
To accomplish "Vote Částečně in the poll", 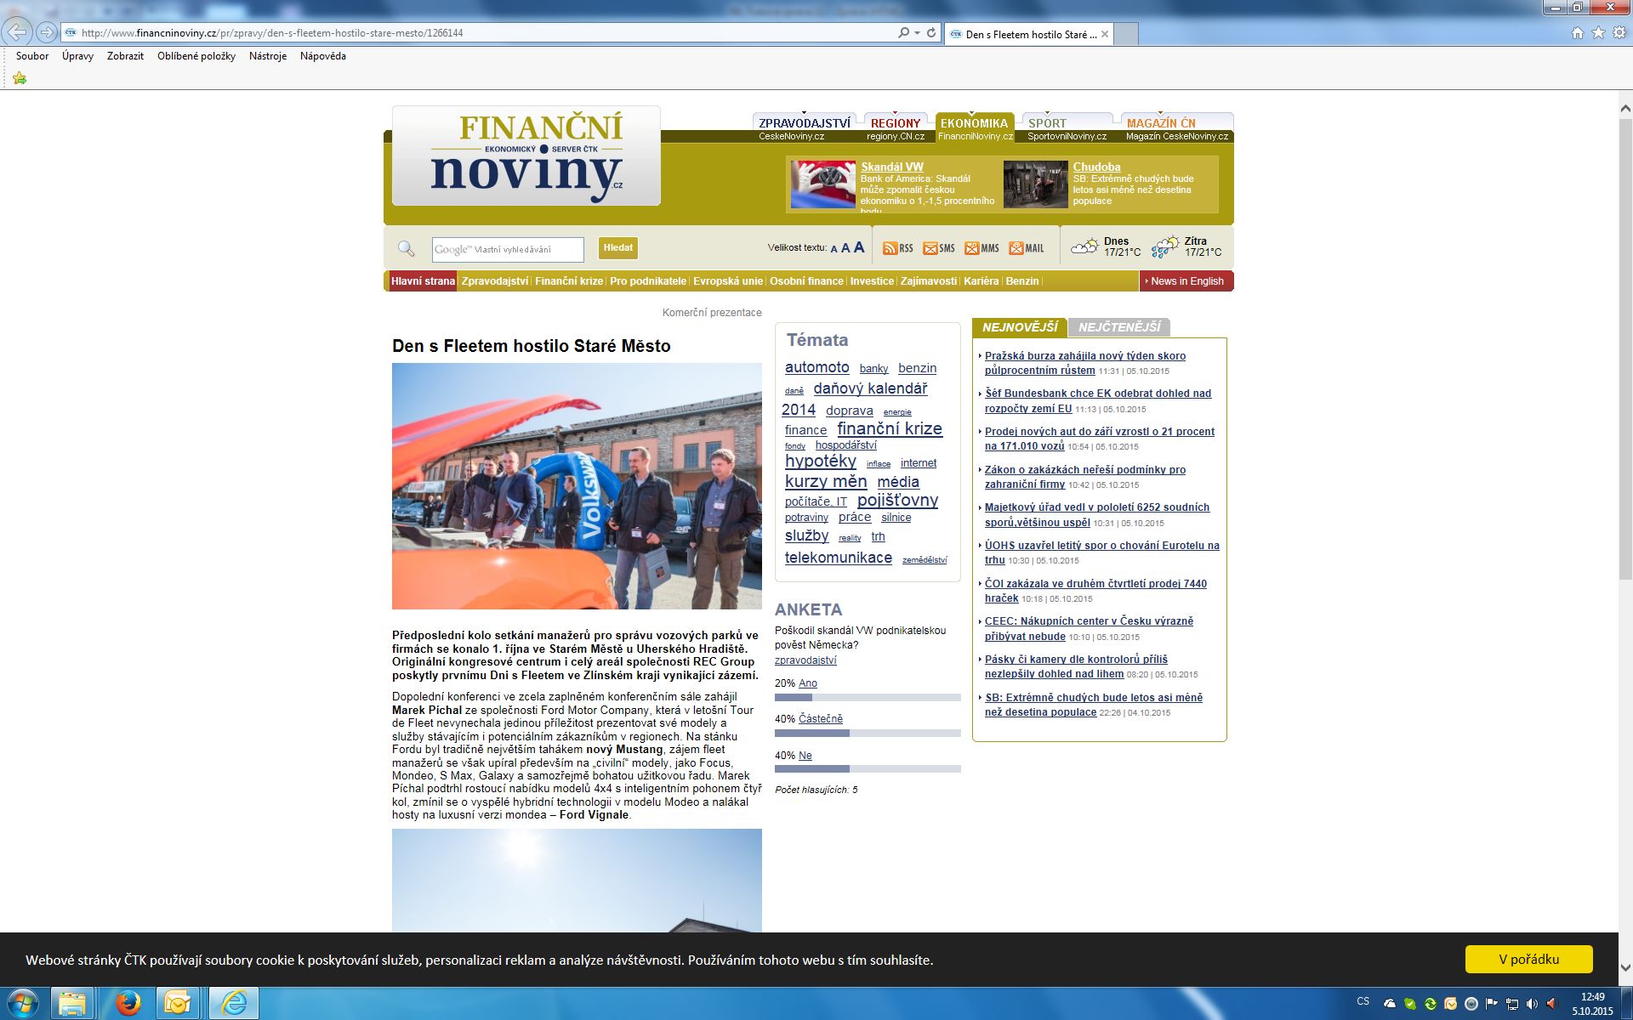I will point(820,719).
